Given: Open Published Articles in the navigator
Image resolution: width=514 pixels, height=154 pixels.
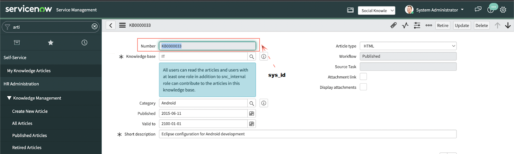Looking at the screenshot, I should click(x=30, y=135).
